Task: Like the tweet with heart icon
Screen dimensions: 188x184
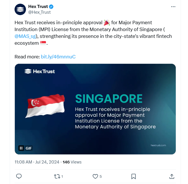Action: (x=95, y=176)
